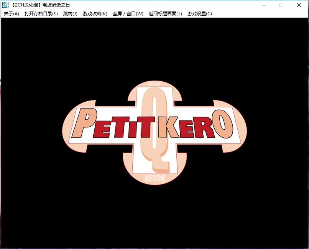Select 返回标题画面(T) in menu bar

[x=165, y=14]
